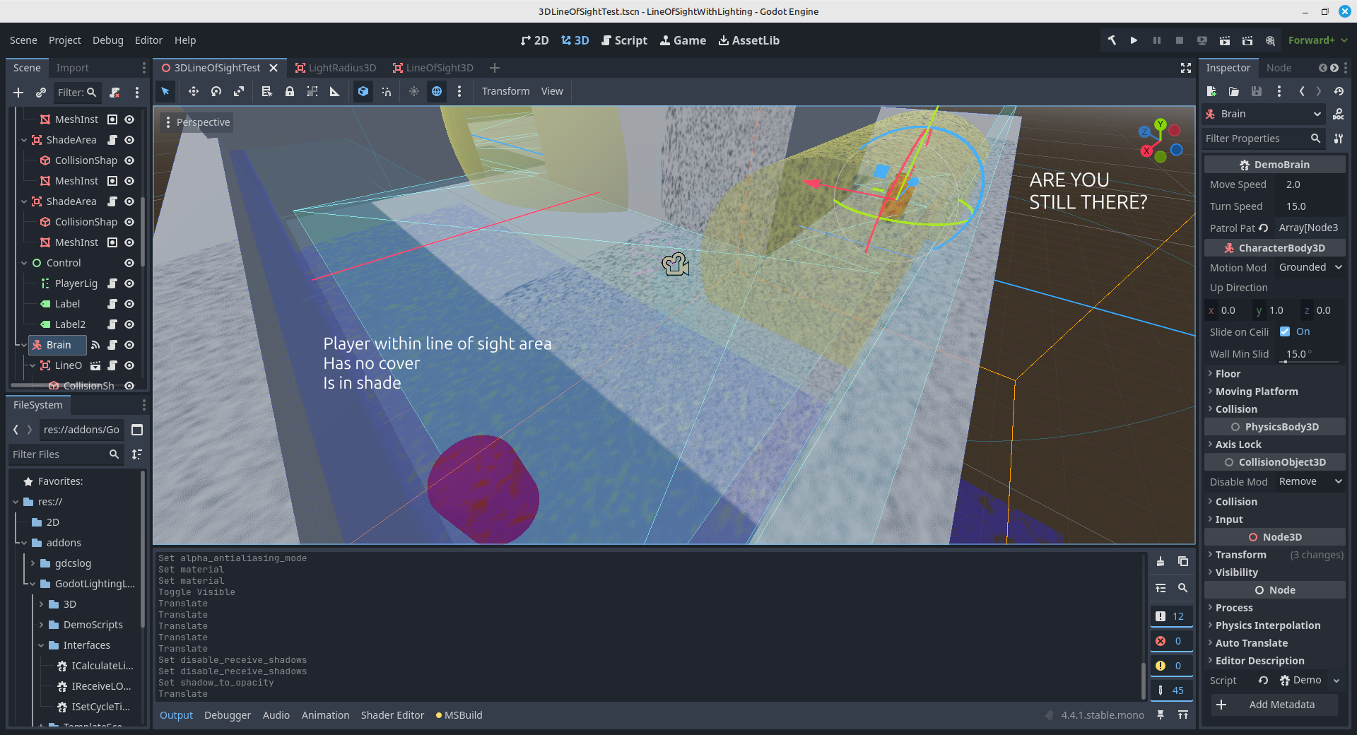
Task: Click the Script workspace button
Action: pyautogui.click(x=624, y=40)
